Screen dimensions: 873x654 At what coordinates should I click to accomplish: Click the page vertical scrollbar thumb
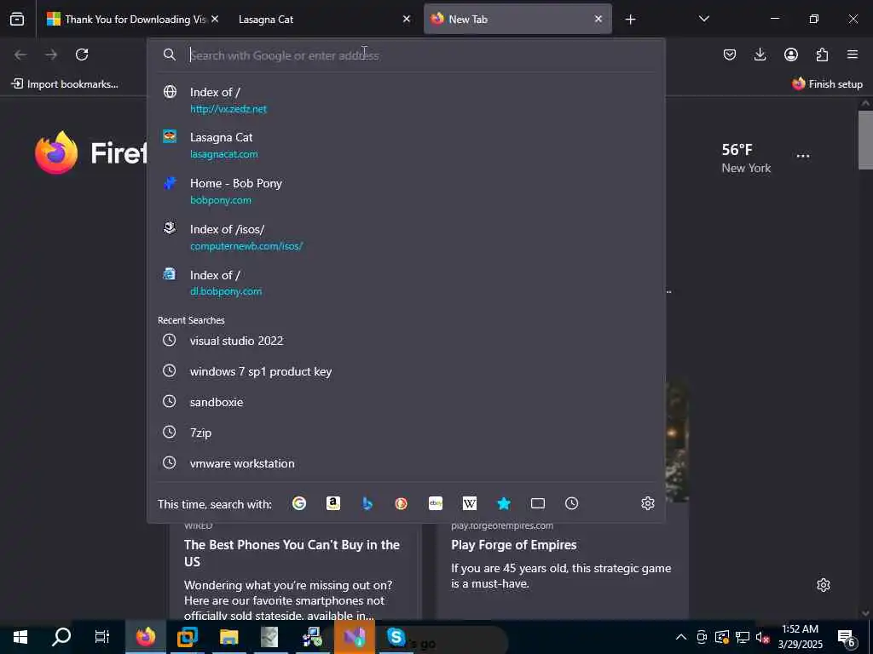click(x=865, y=141)
